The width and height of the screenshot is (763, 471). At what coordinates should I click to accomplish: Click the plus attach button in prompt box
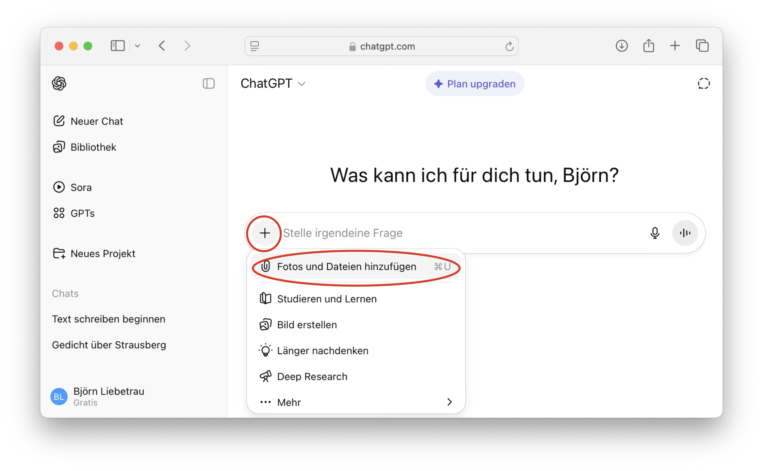pyautogui.click(x=265, y=233)
